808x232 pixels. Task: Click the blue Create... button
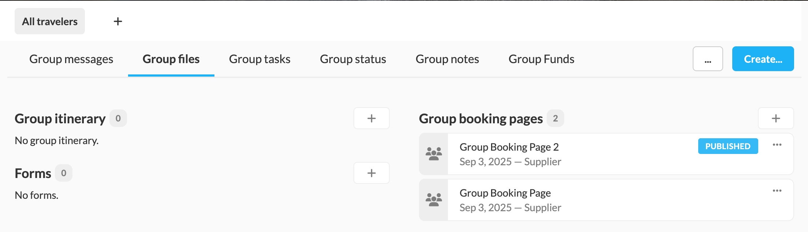pyautogui.click(x=763, y=59)
